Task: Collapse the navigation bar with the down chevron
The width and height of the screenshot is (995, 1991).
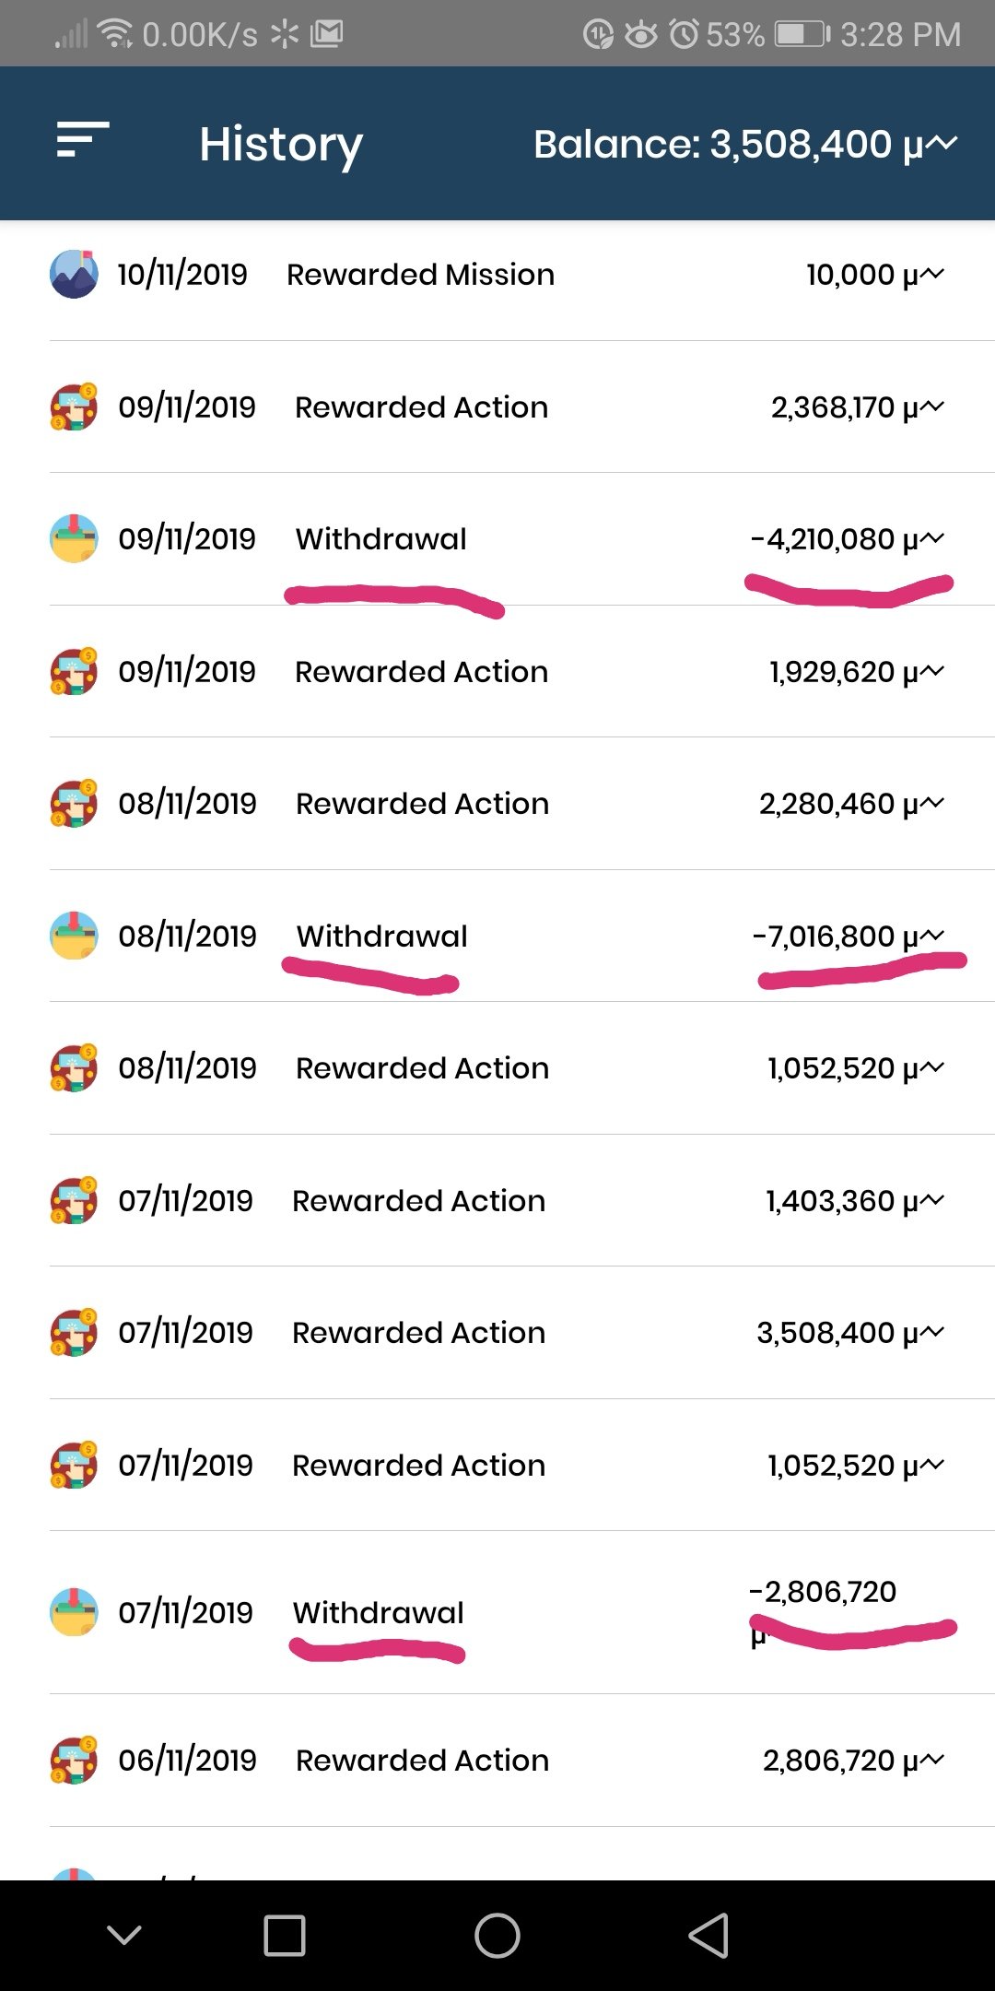Action: (124, 1935)
